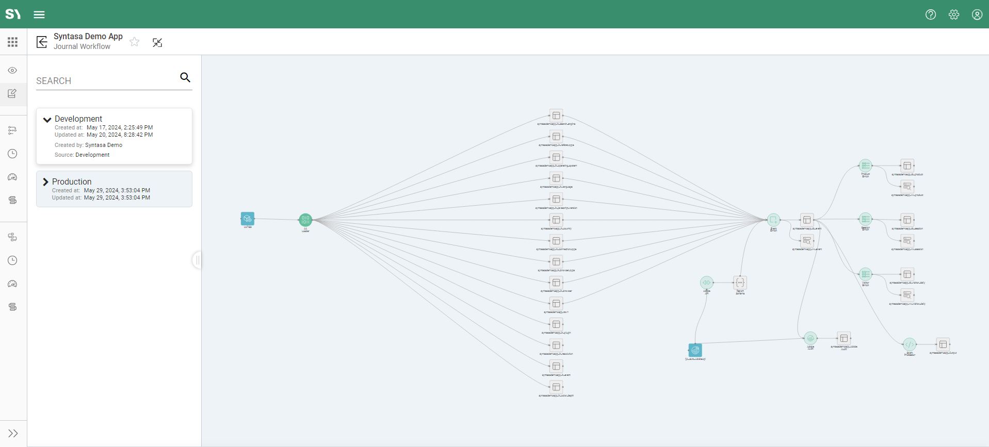
Task: Select the Report Schema node
Action: (x=740, y=283)
